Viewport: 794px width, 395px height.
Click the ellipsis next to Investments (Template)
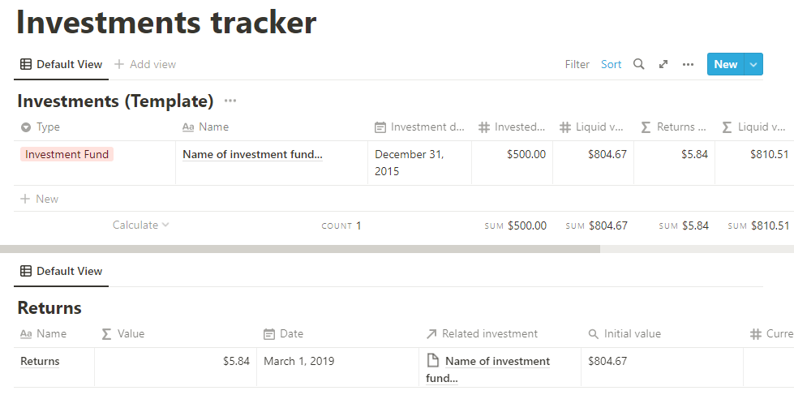(x=230, y=101)
